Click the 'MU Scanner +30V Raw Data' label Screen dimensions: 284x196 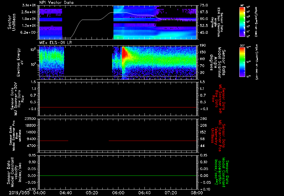pyautogui.click(x=17, y=99)
